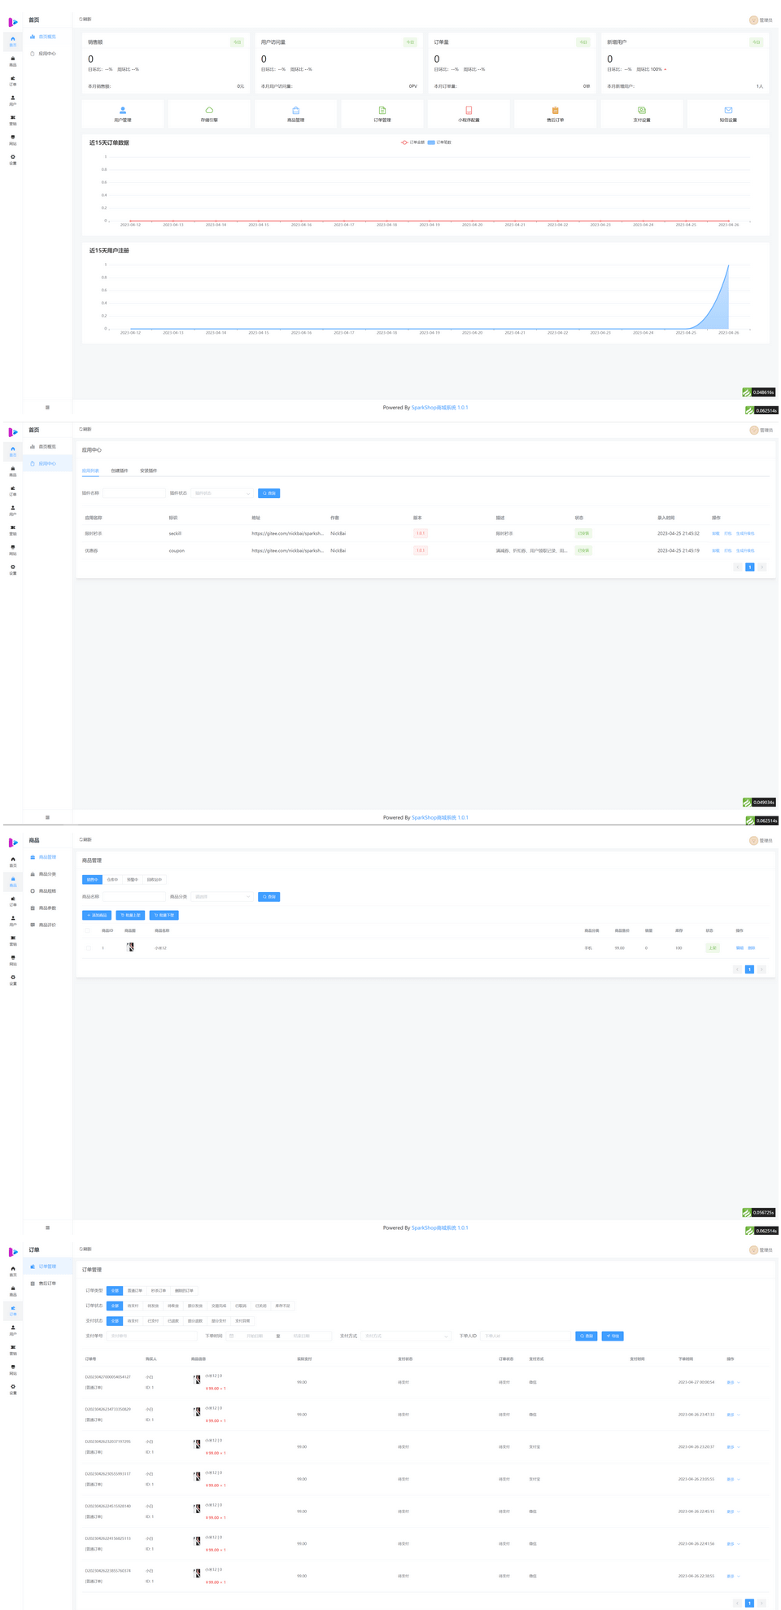Screen dimensions: 781x1610
Task: Open the 短信设置 envelope icon
Action: (x=728, y=110)
